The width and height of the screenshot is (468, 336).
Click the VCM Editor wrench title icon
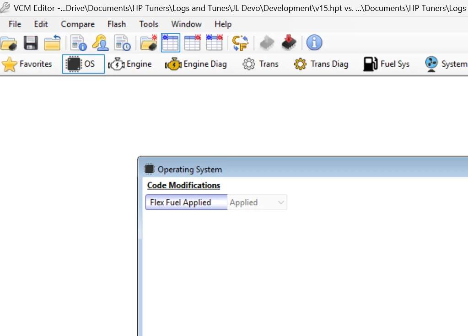coord(5,7)
